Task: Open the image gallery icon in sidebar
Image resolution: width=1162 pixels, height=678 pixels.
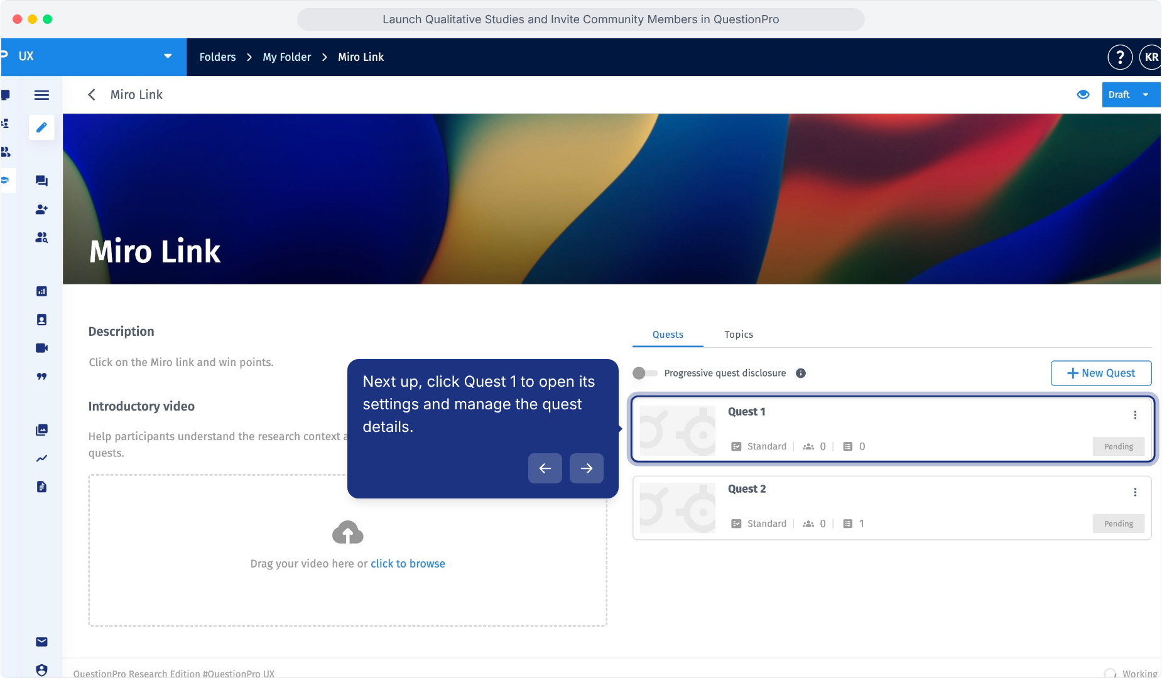Action: tap(41, 430)
